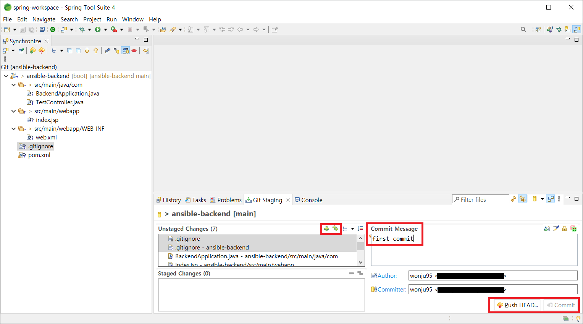The image size is (583, 324).
Task: Add selected files to index plus icon
Action: coord(326,228)
